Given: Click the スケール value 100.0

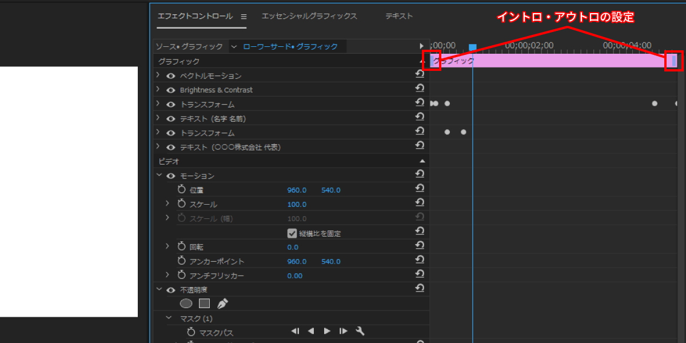Looking at the screenshot, I should [297, 204].
